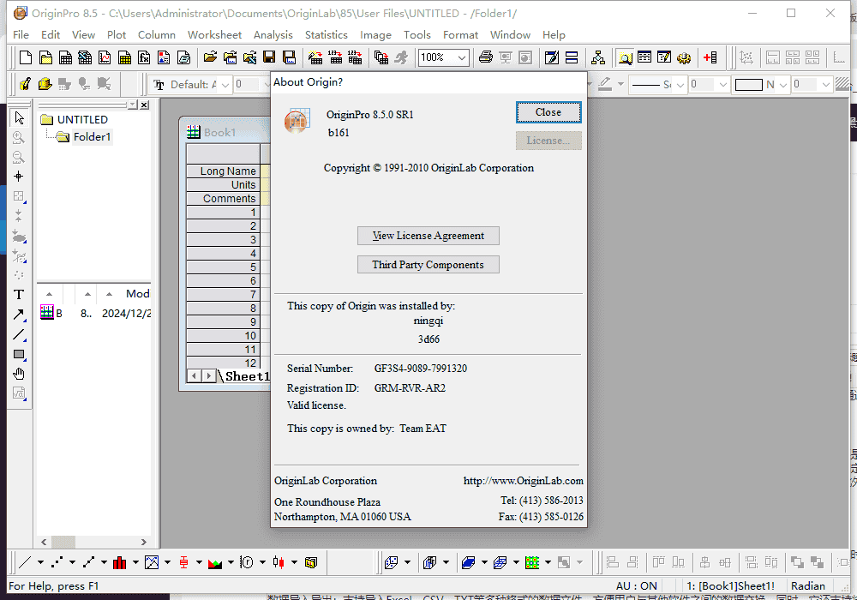The height and width of the screenshot is (600, 857).
Task: Click the Add New Columns icon
Action: [x=710, y=58]
